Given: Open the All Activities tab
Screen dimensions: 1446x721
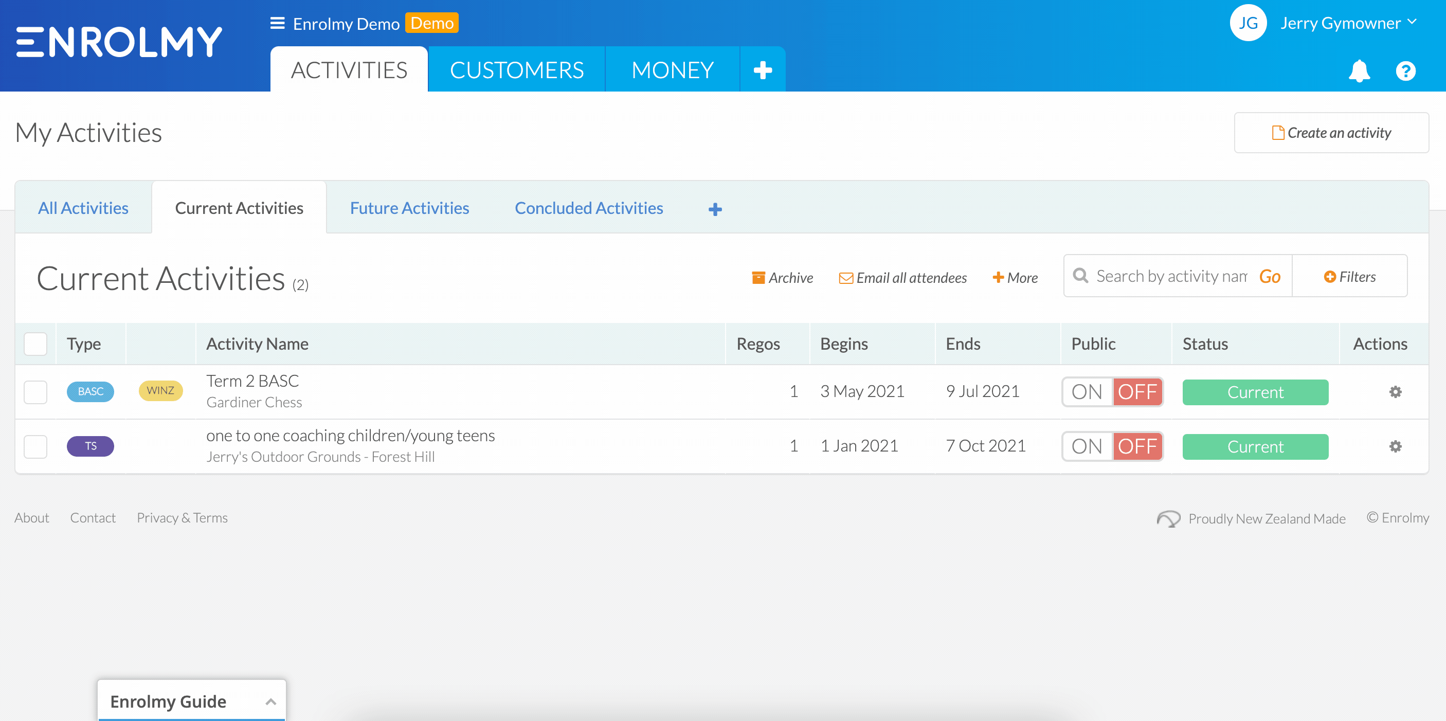Looking at the screenshot, I should (x=83, y=208).
